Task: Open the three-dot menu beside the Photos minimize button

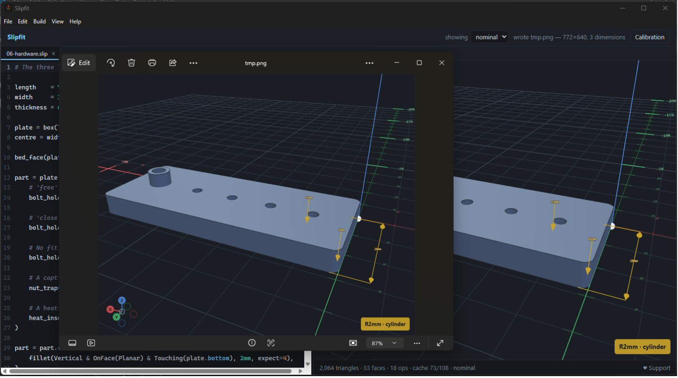Action: pos(370,63)
